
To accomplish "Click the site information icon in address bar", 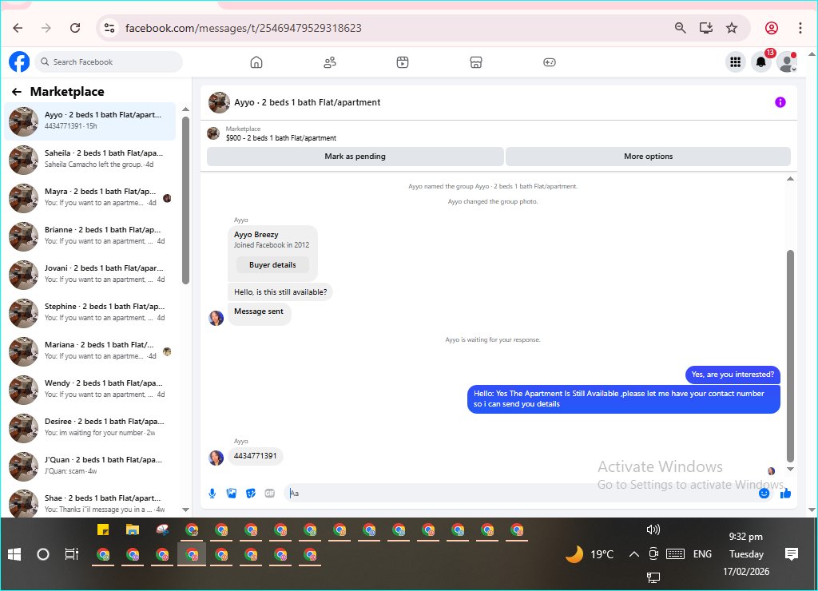I will (109, 28).
